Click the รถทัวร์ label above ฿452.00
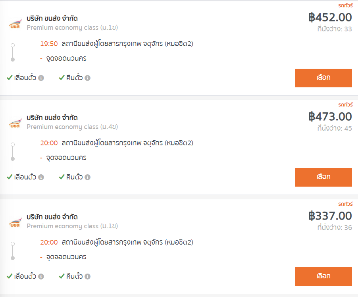 click(345, 5)
